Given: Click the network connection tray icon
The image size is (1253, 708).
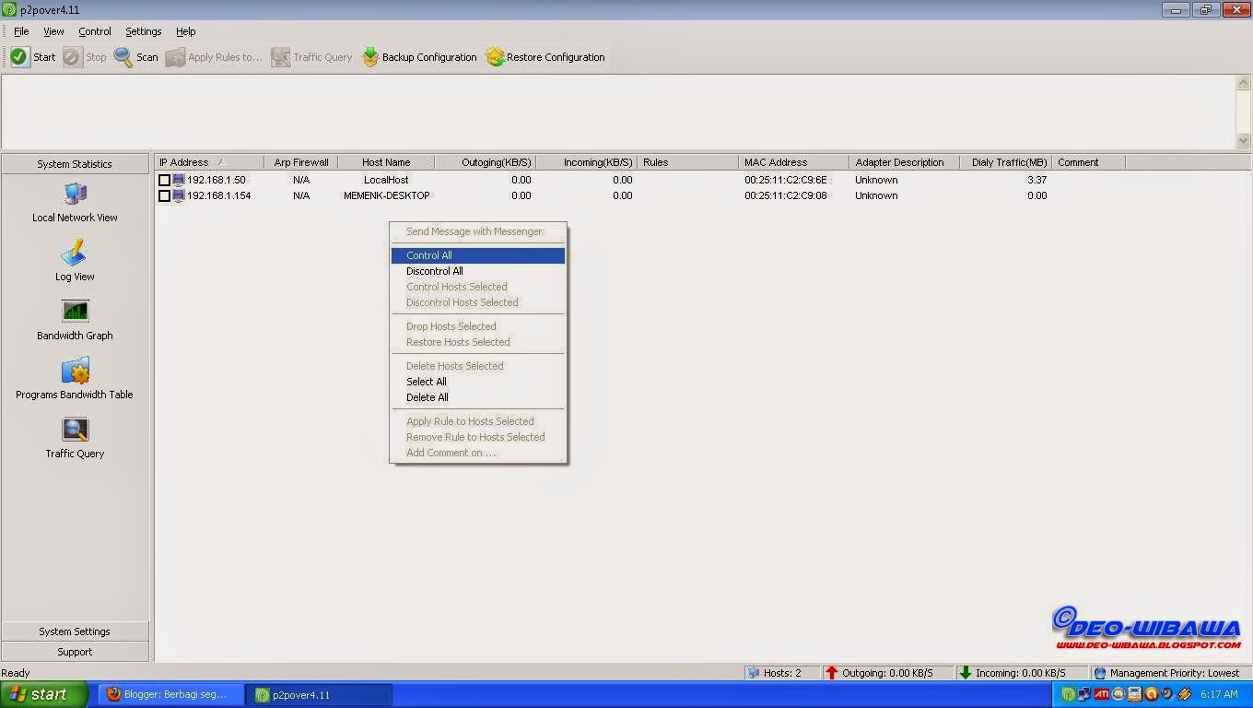Looking at the screenshot, I should (1084, 694).
